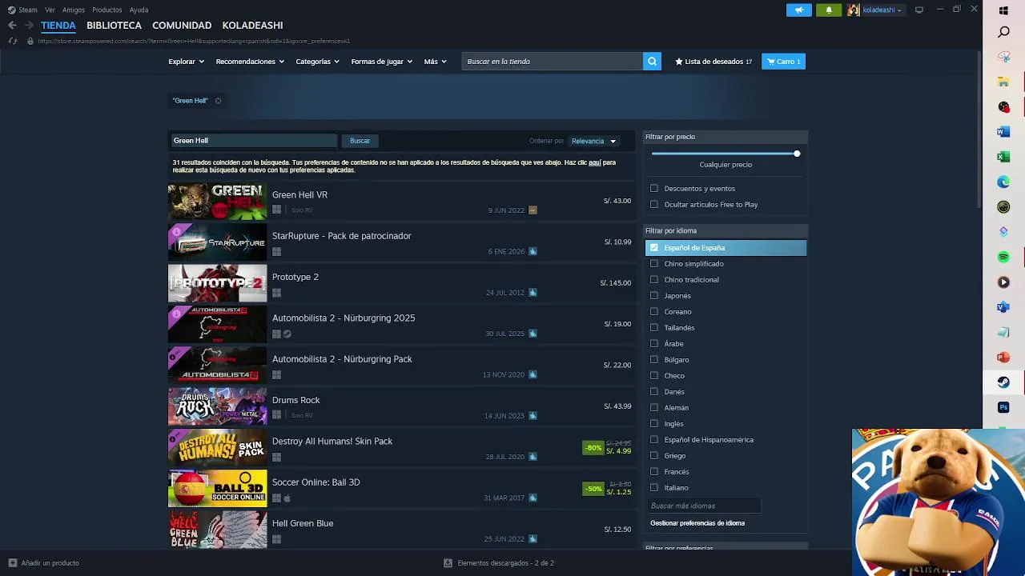The width and height of the screenshot is (1025, 576).
Task: Click the lock icon beside the URL
Action: pyautogui.click(x=30, y=41)
